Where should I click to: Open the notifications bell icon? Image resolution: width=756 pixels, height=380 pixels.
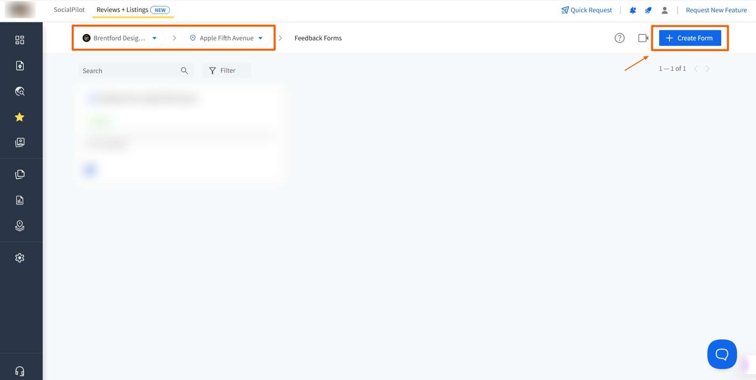tap(633, 10)
